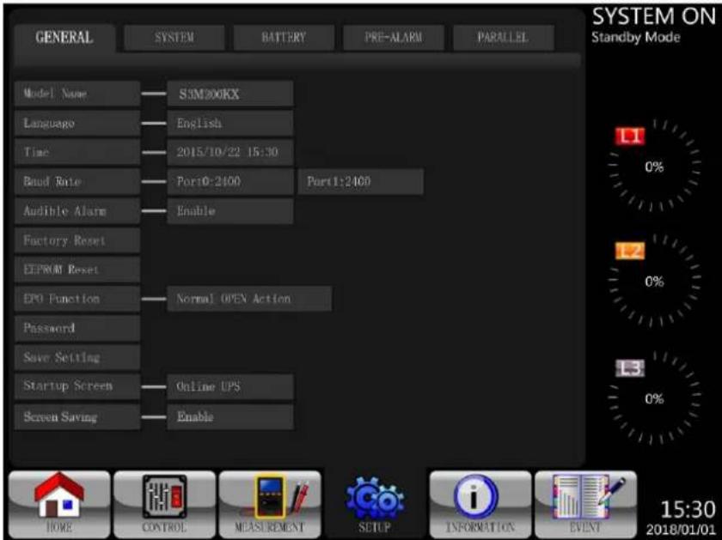Click the L2 0% load gauge

point(655,281)
